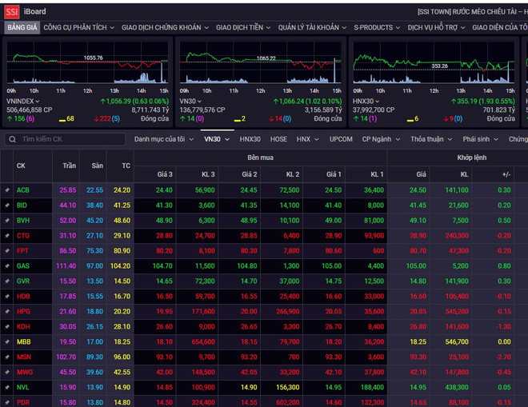Viewport: 528px width, 407px height.
Task: Pin the CTG stock row
Action: click(7, 236)
